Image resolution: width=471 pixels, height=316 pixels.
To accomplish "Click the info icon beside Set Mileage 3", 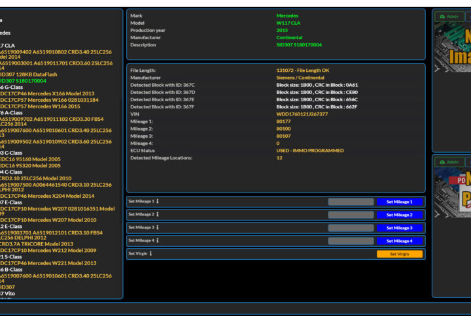I will tap(158, 227).
